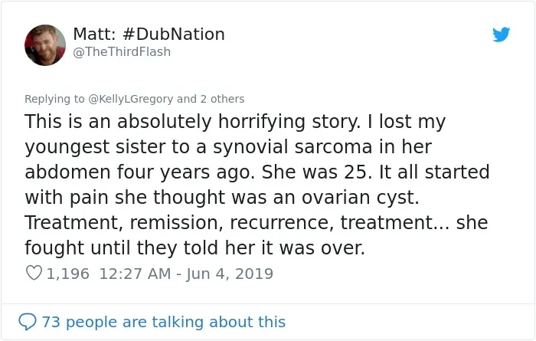Like the tweet with heart icon
This screenshot has height=341, width=536.
coord(34,273)
